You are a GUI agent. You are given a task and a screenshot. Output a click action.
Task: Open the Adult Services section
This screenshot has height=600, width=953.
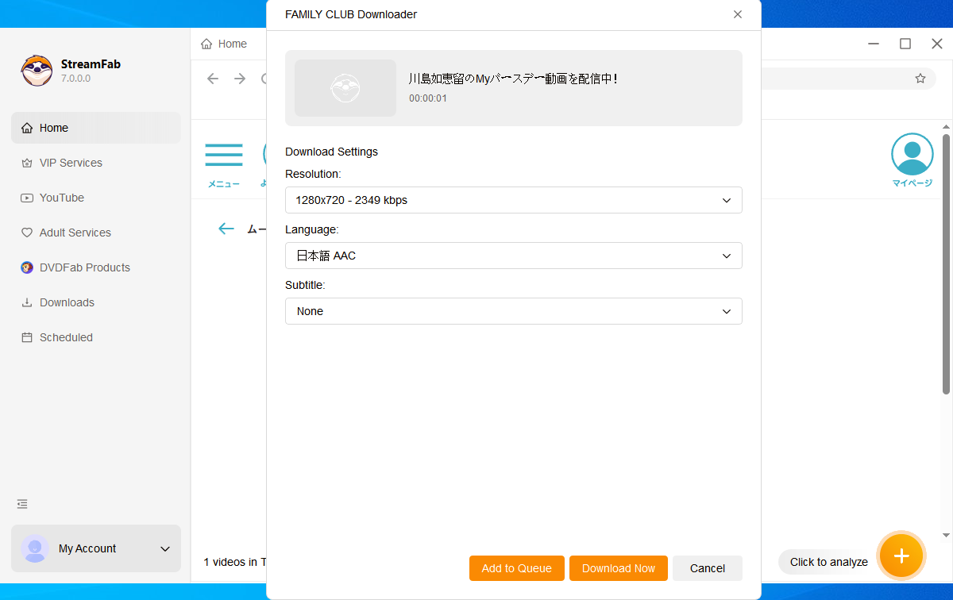click(75, 232)
